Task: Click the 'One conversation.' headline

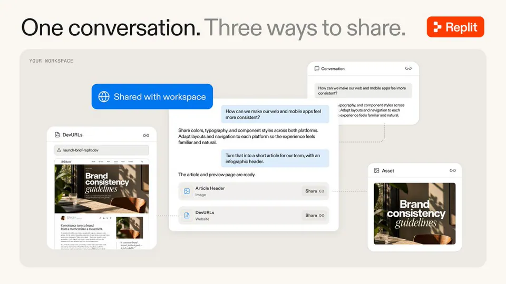Action: point(111,28)
